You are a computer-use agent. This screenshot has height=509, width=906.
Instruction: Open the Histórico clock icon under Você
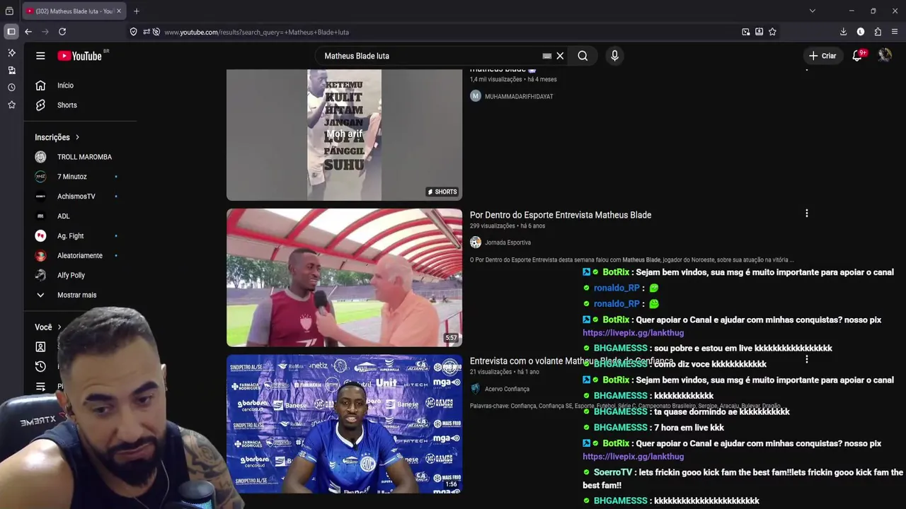pos(40,366)
